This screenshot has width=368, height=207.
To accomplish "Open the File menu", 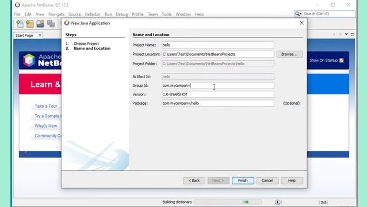I will tap(17, 14).
